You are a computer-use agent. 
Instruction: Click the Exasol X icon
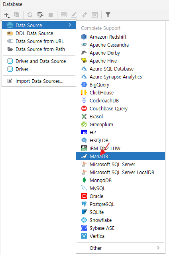tap(84, 116)
